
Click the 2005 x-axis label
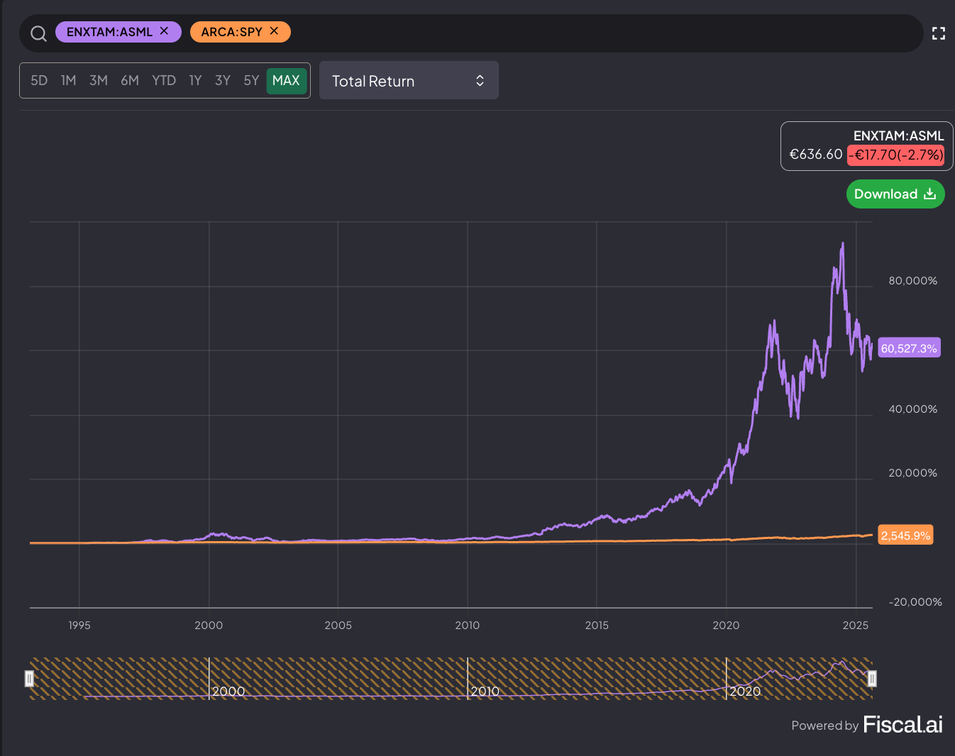(x=338, y=625)
